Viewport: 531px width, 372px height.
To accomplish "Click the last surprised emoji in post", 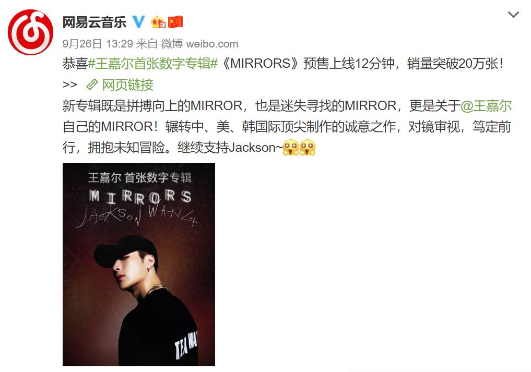I will tap(308, 148).
